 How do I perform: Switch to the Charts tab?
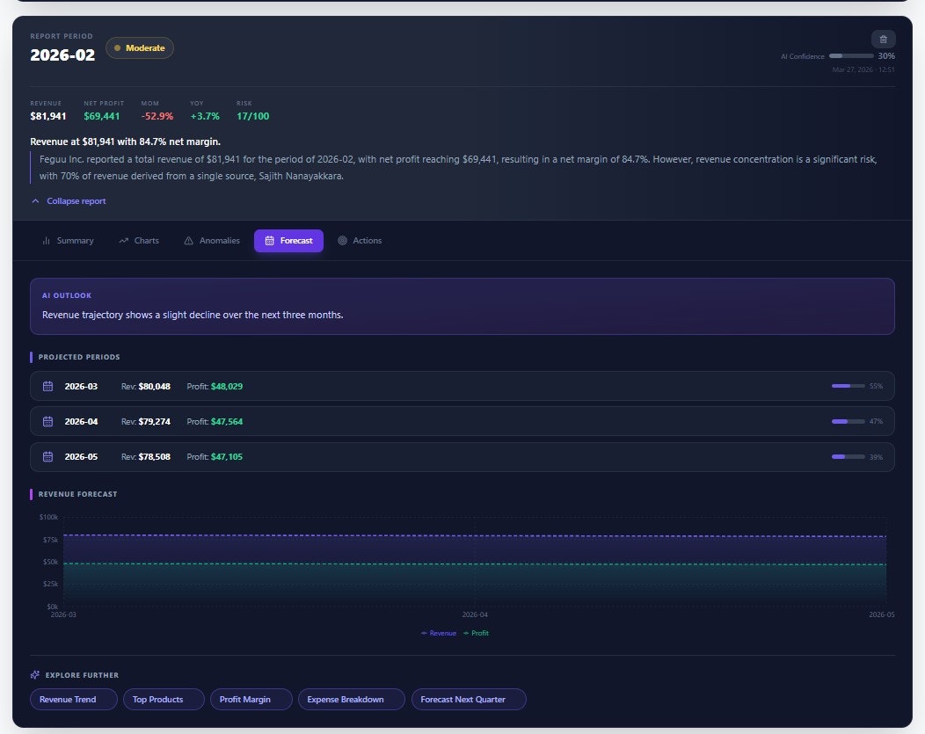click(139, 241)
